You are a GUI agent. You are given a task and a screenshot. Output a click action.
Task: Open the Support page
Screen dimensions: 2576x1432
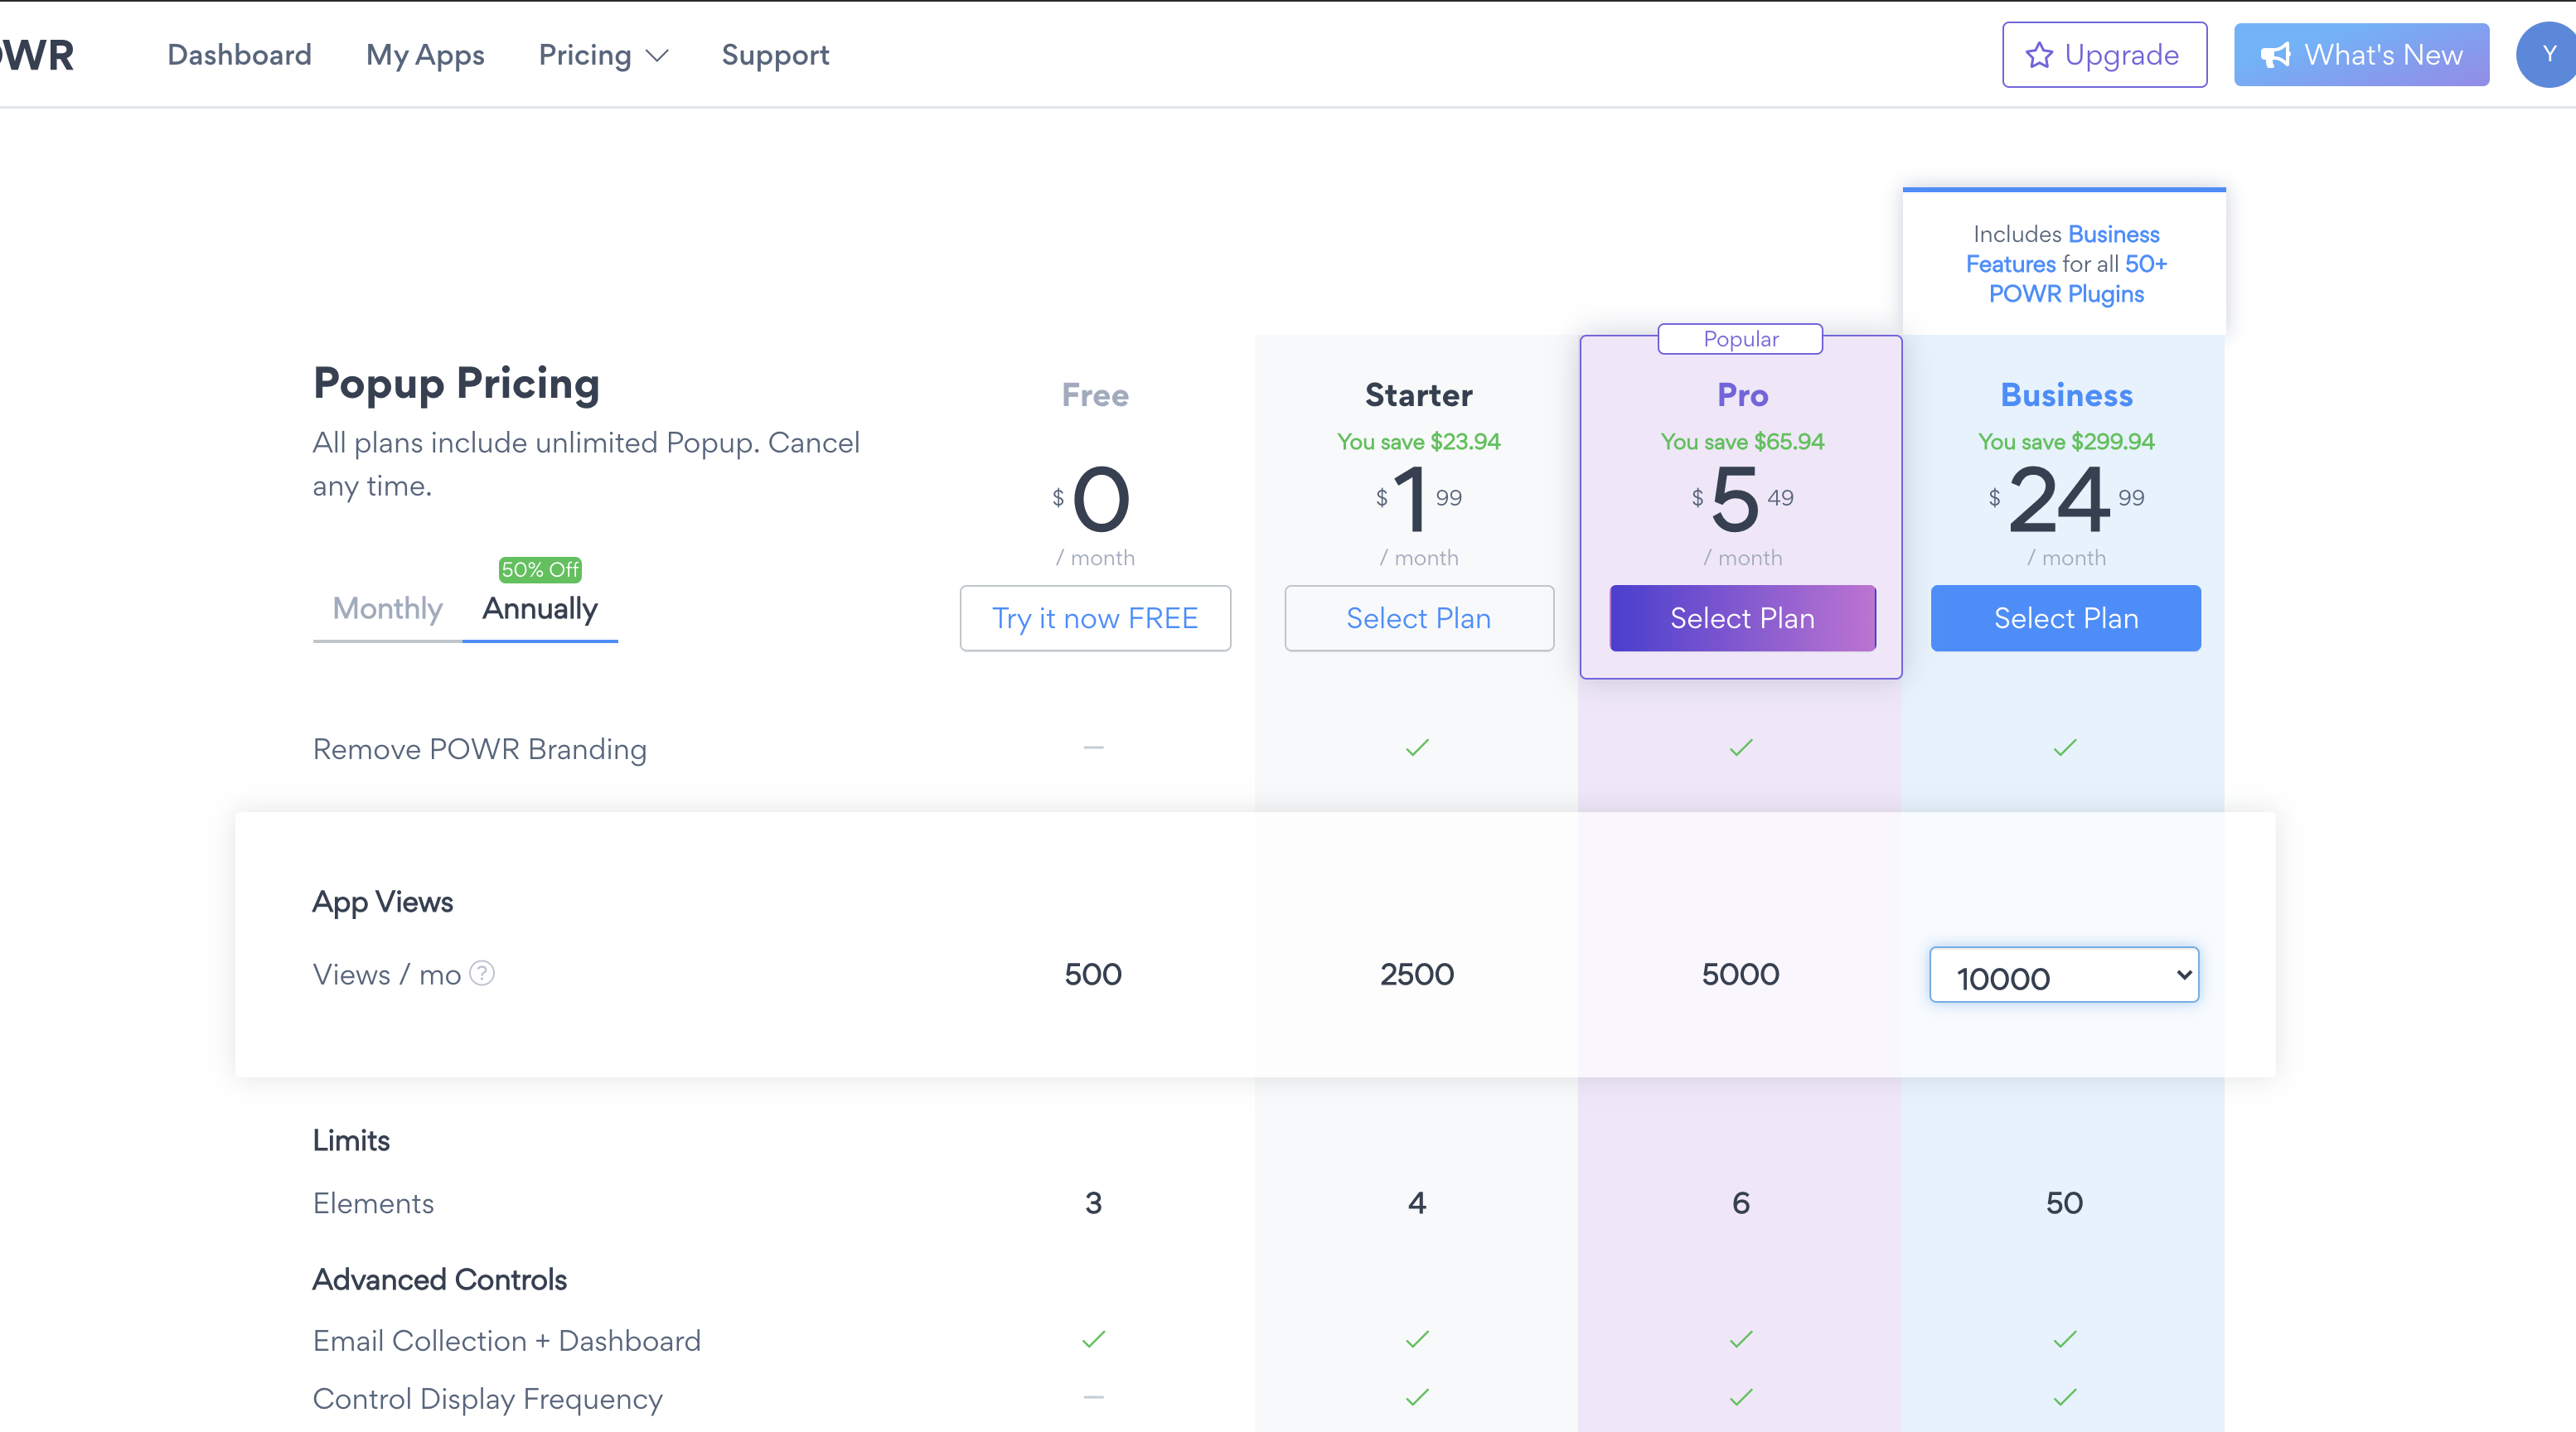coord(775,55)
